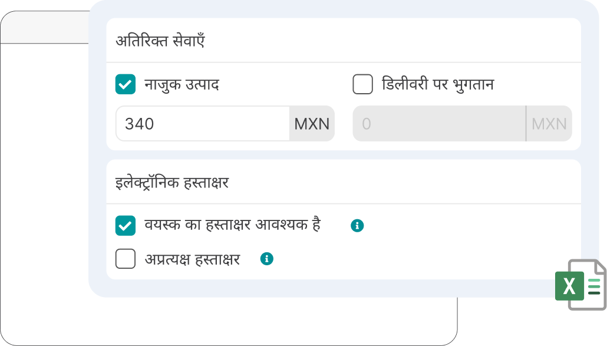Click the MXN currency suffix beside 340
This screenshot has width=607, height=346.
point(312,124)
